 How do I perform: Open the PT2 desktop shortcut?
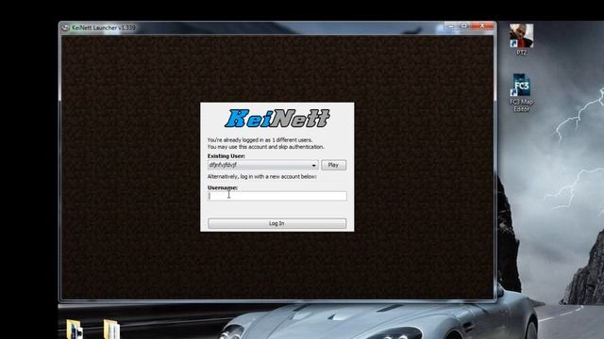(521, 40)
